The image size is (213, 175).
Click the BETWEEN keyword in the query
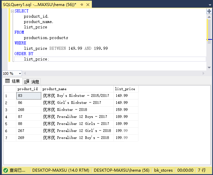(58, 48)
